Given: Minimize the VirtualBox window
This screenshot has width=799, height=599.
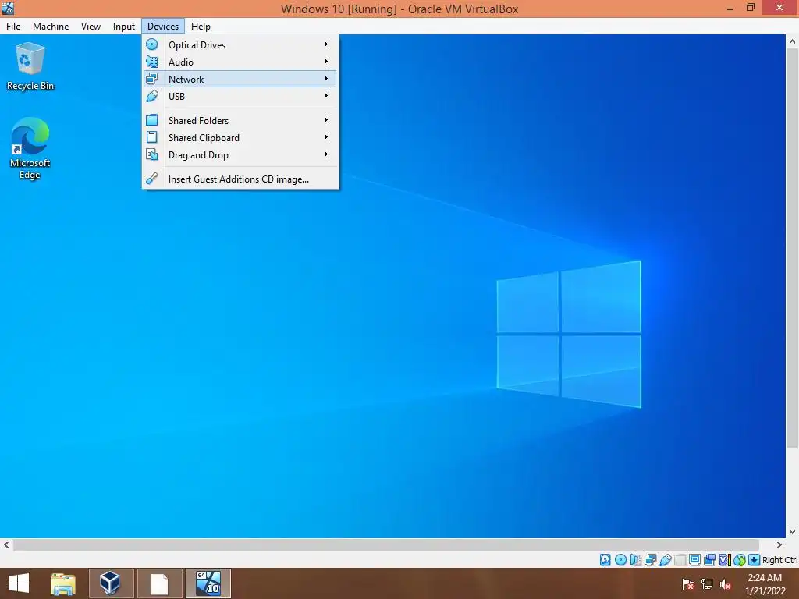Looking at the screenshot, I should [x=730, y=8].
